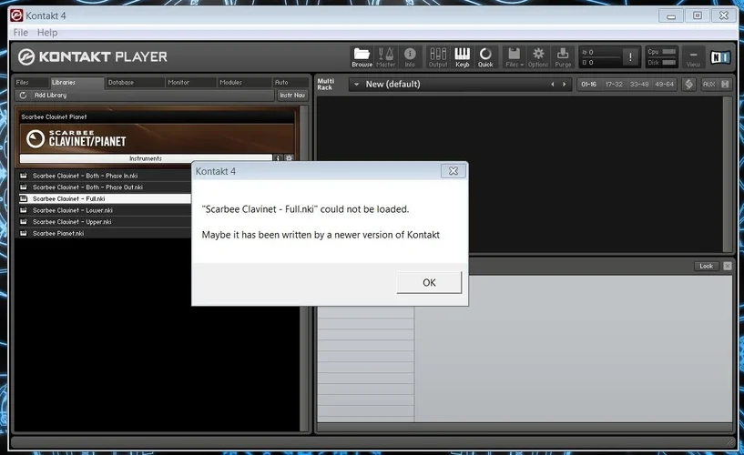This screenshot has width=744, height=455.
Task: Open the Browse panel folder icon
Action: [362, 56]
